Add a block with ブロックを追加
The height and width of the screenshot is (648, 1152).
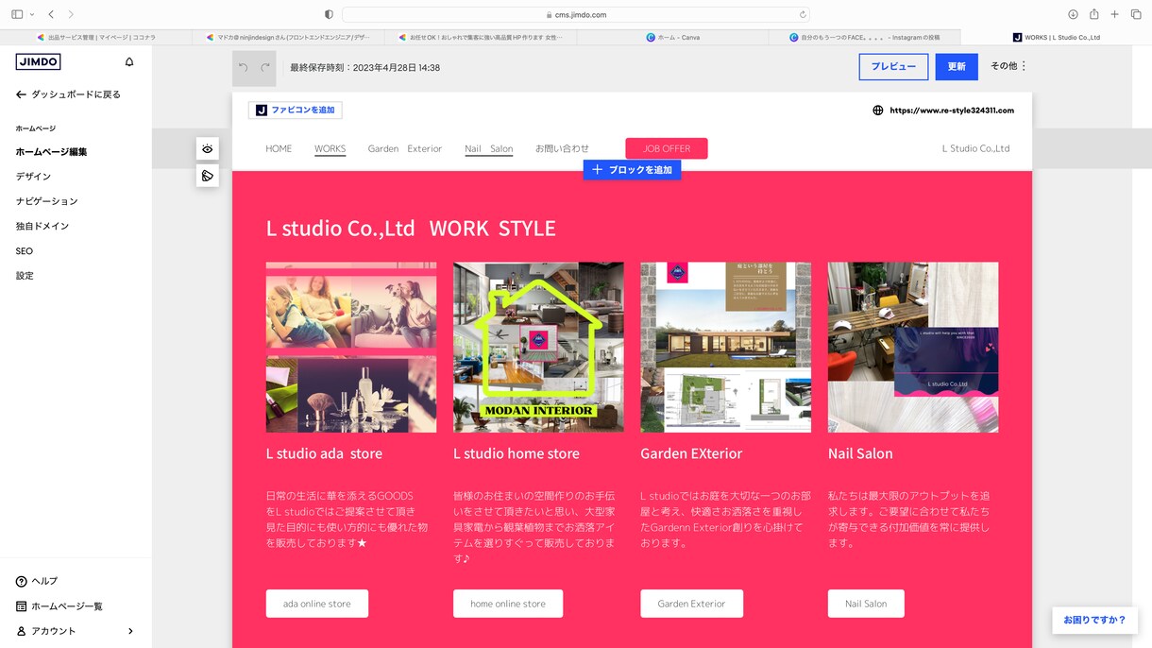point(632,170)
